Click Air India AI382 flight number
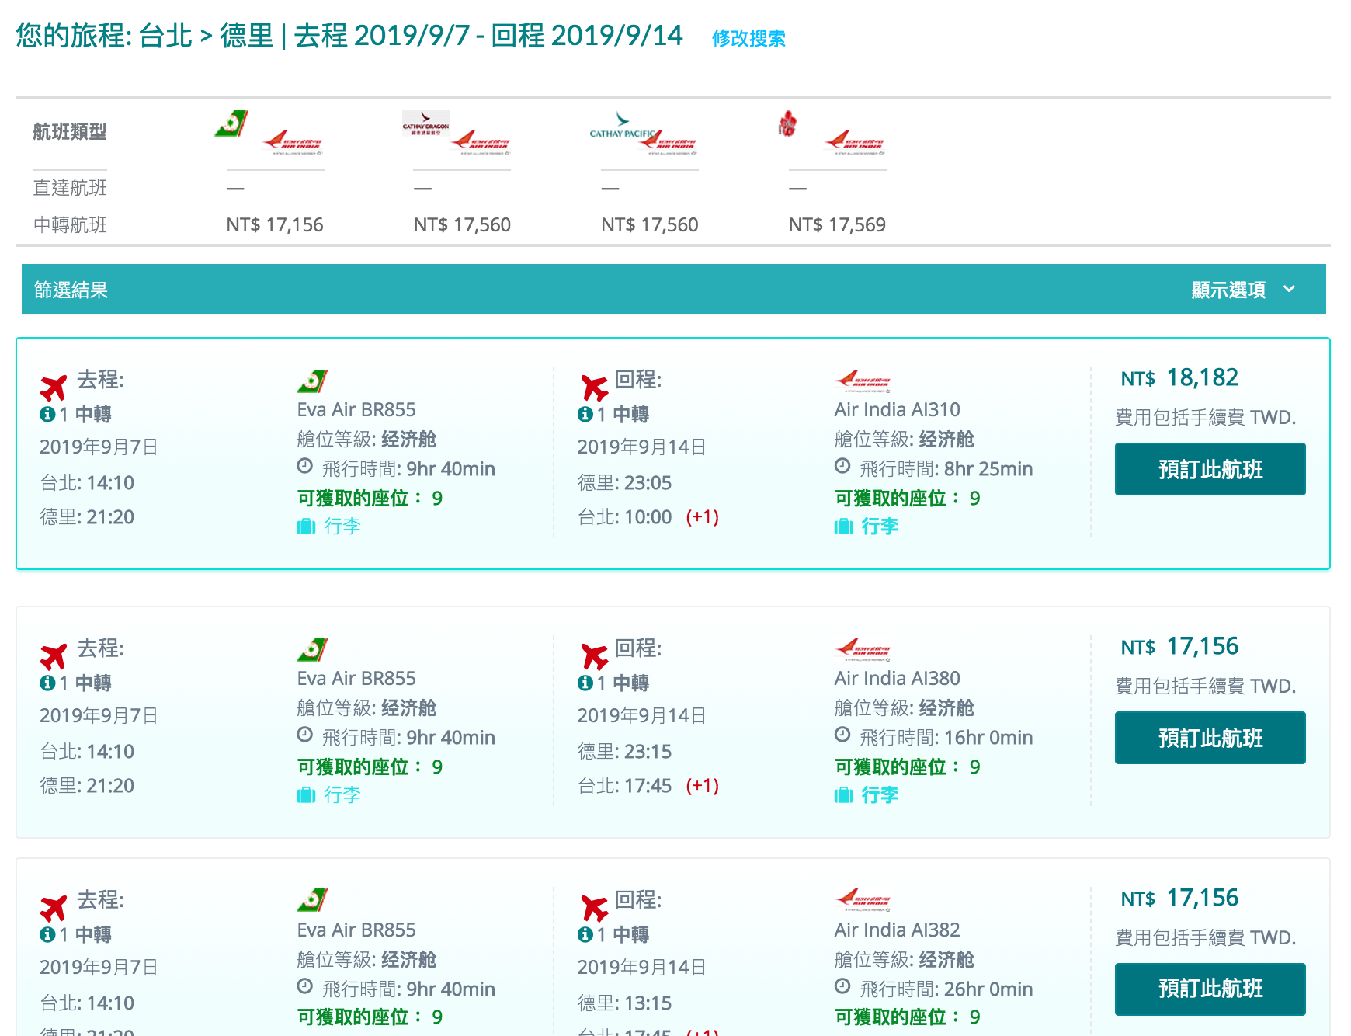 click(x=897, y=930)
